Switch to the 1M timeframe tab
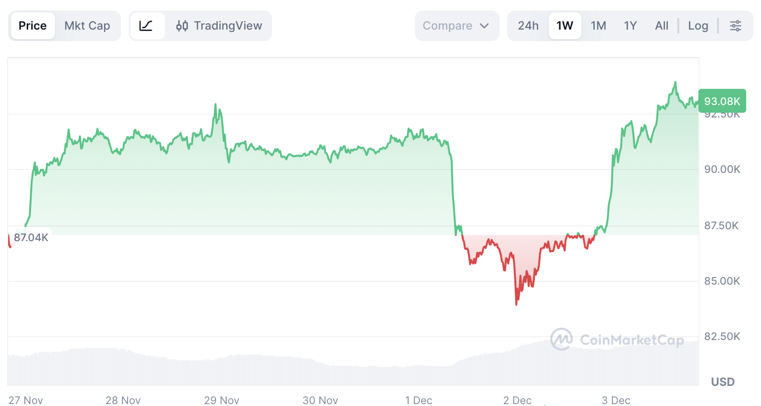The image size is (761, 406). click(x=598, y=26)
